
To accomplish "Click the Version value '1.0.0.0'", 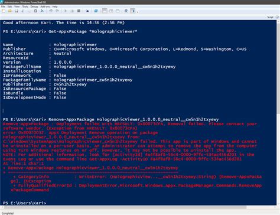I will [x=63, y=62].
